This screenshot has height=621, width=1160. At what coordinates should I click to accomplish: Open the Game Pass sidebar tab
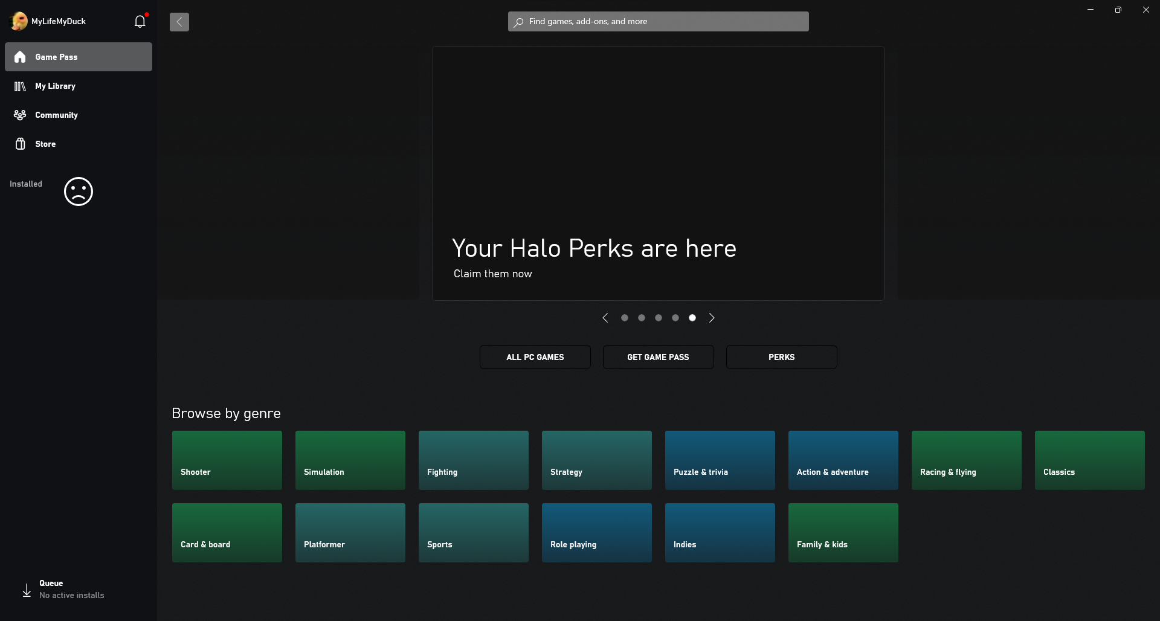tap(79, 57)
